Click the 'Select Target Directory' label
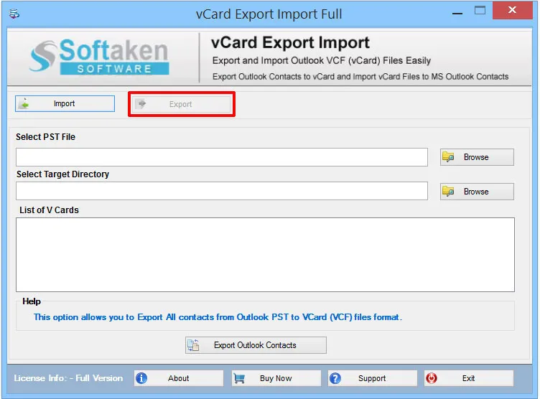 62,174
